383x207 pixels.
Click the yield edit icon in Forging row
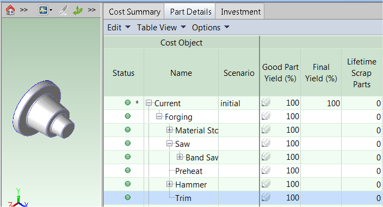click(x=266, y=116)
